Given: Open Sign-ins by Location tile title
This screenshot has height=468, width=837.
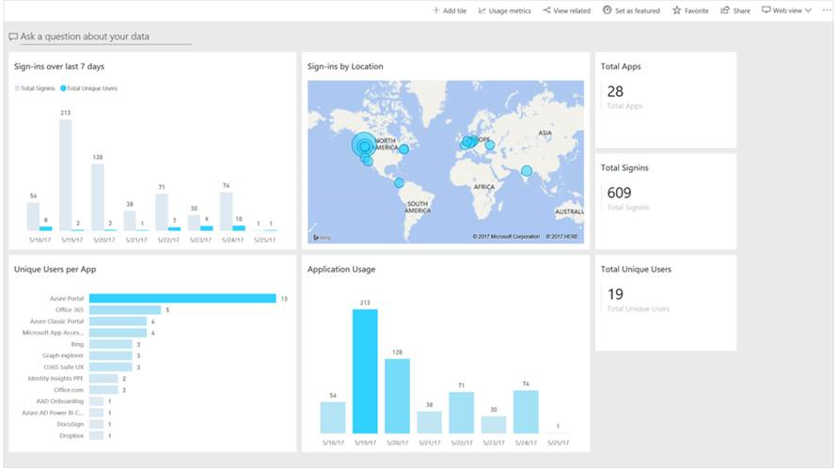Looking at the screenshot, I should 345,66.
